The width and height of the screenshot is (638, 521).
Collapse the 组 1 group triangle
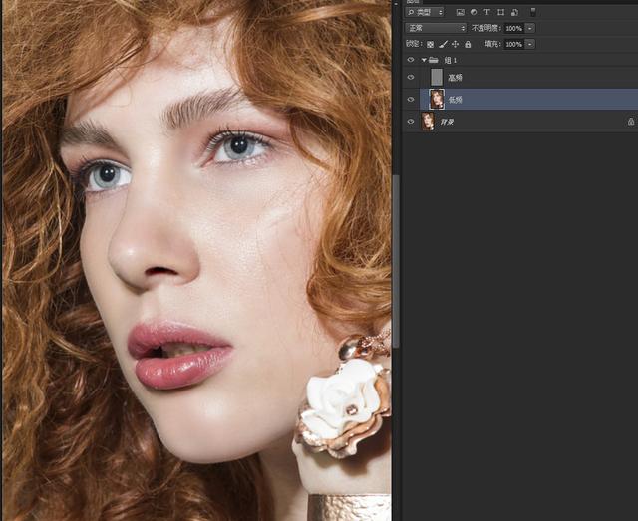click(x=423, y=60)
